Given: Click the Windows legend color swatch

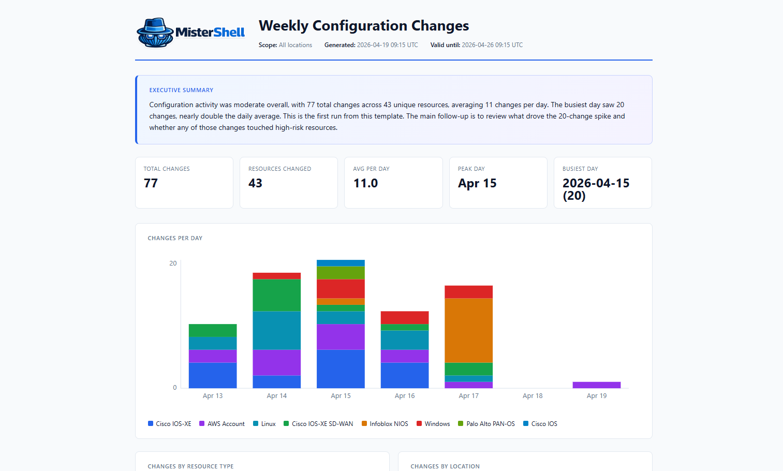Looking at the screenshot, I should click(x=419, y=423).
